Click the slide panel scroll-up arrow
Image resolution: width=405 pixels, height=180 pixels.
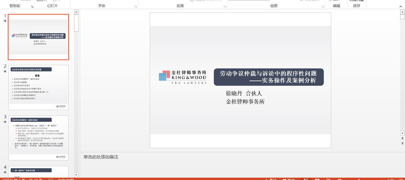[76, 12]
